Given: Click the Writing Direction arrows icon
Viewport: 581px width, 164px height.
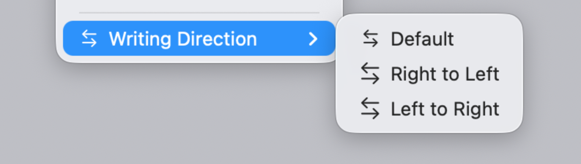Looking at the screenshot, I should [89, 38].
